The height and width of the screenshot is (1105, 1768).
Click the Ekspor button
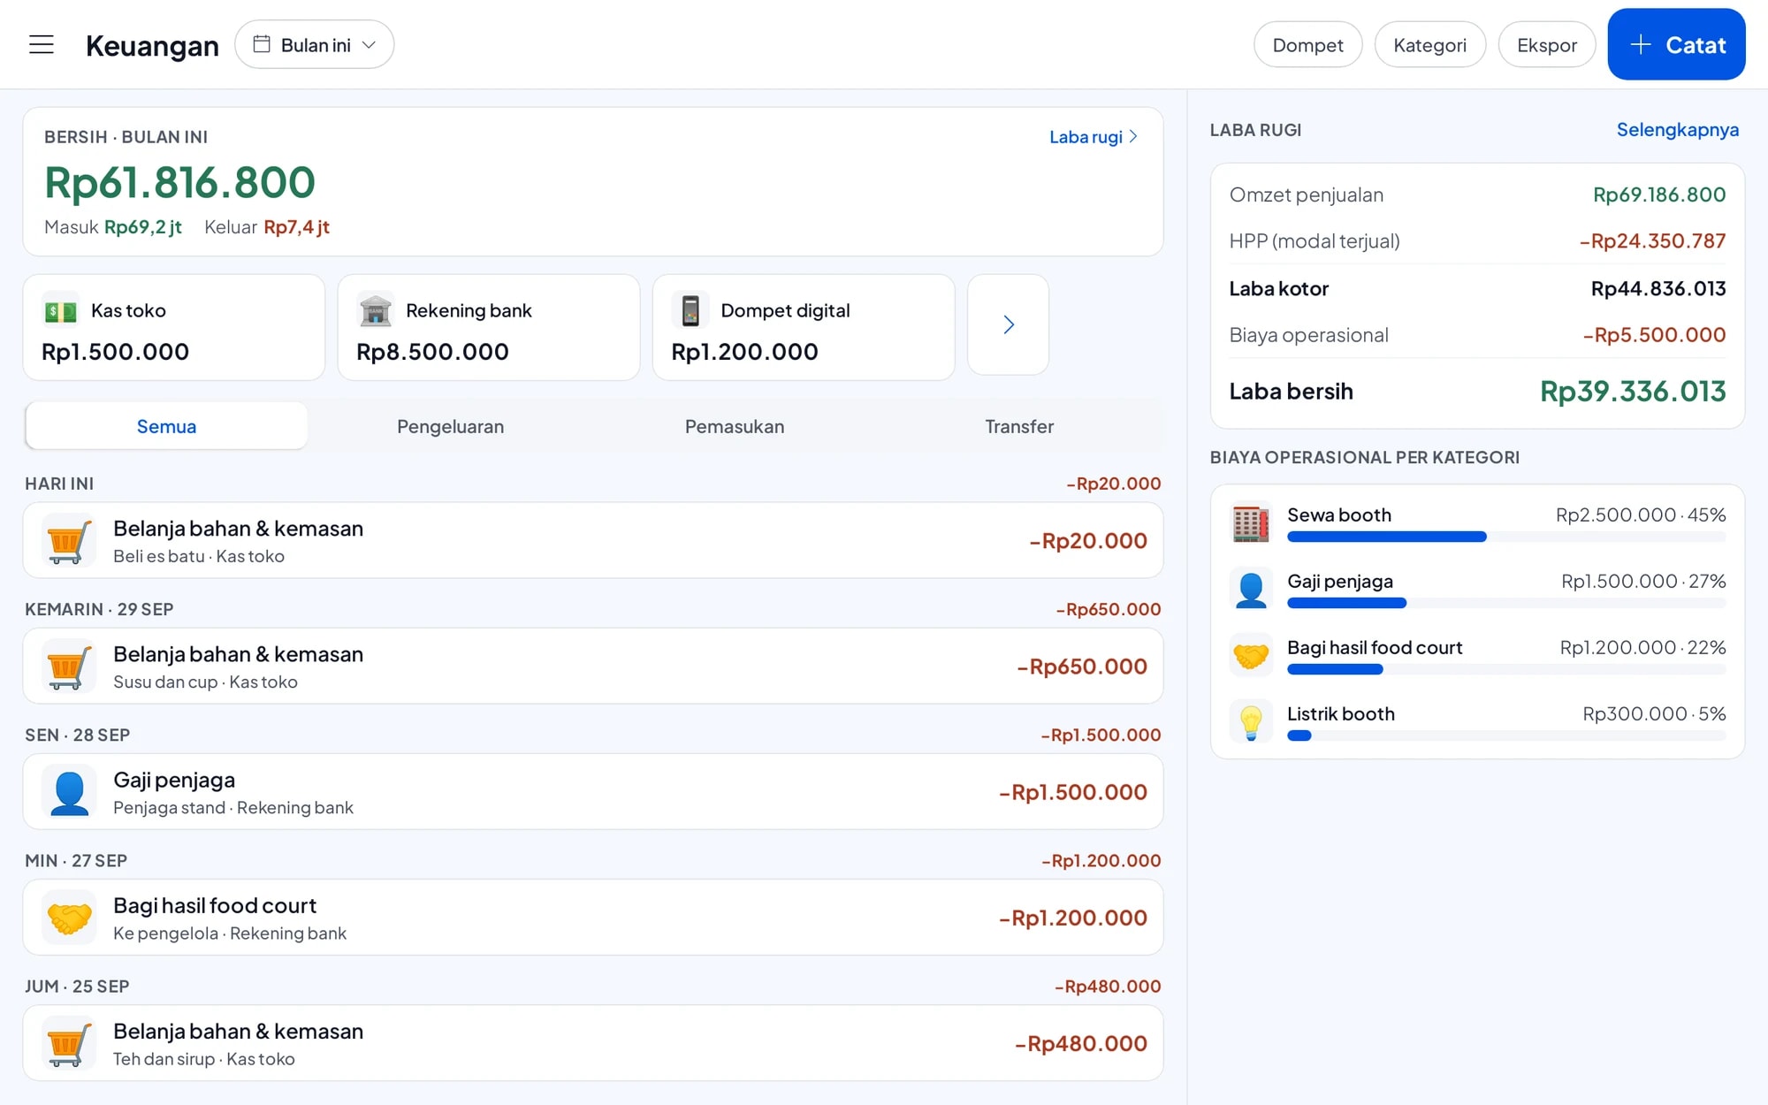(1547, 45)
